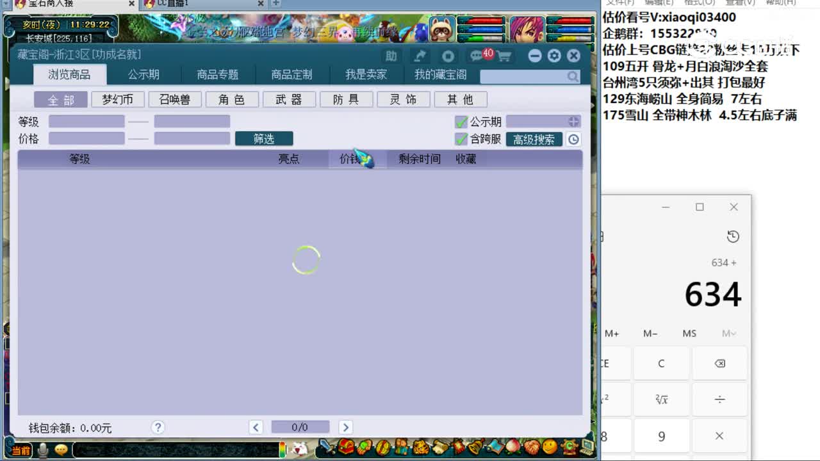This screenshot has height=461, width=820.
Task: Open Calculator's history panel
Action: point(734,236)
